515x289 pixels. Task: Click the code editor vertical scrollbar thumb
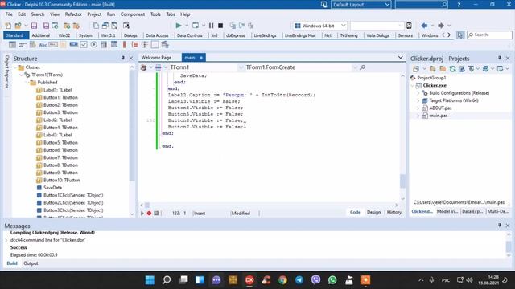point(402,181)
